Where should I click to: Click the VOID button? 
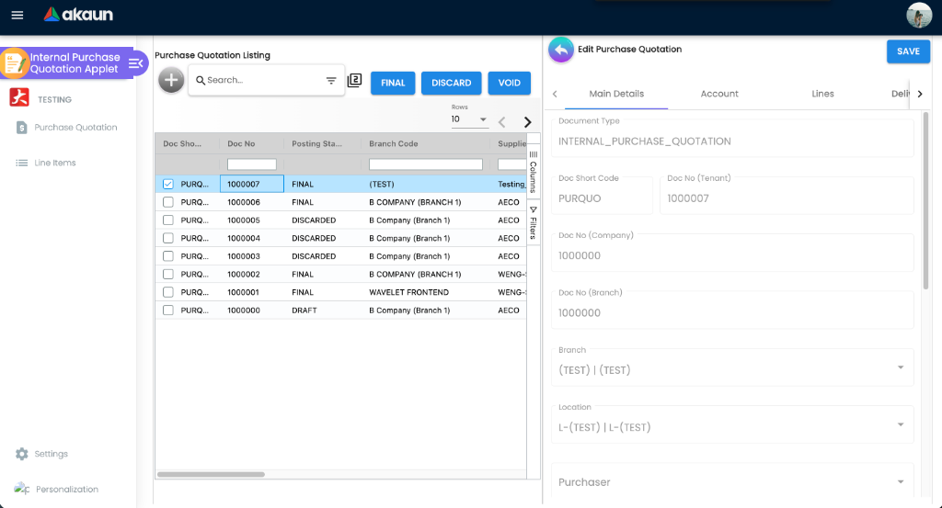coord(510,83)
